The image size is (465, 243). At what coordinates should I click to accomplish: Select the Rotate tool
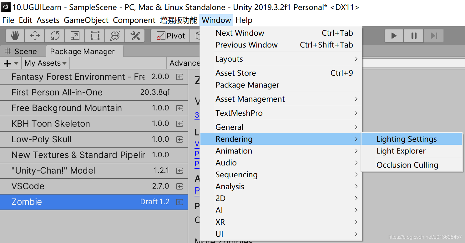55,36
